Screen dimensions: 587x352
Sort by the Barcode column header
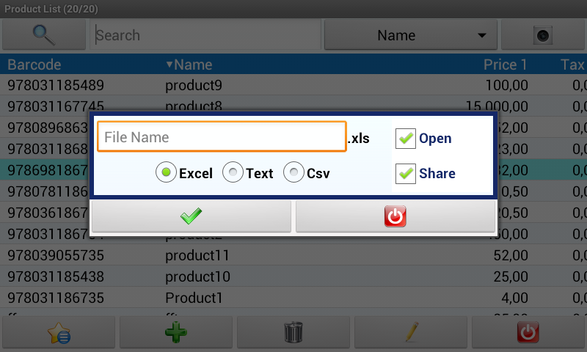click(x=34, y=65)
